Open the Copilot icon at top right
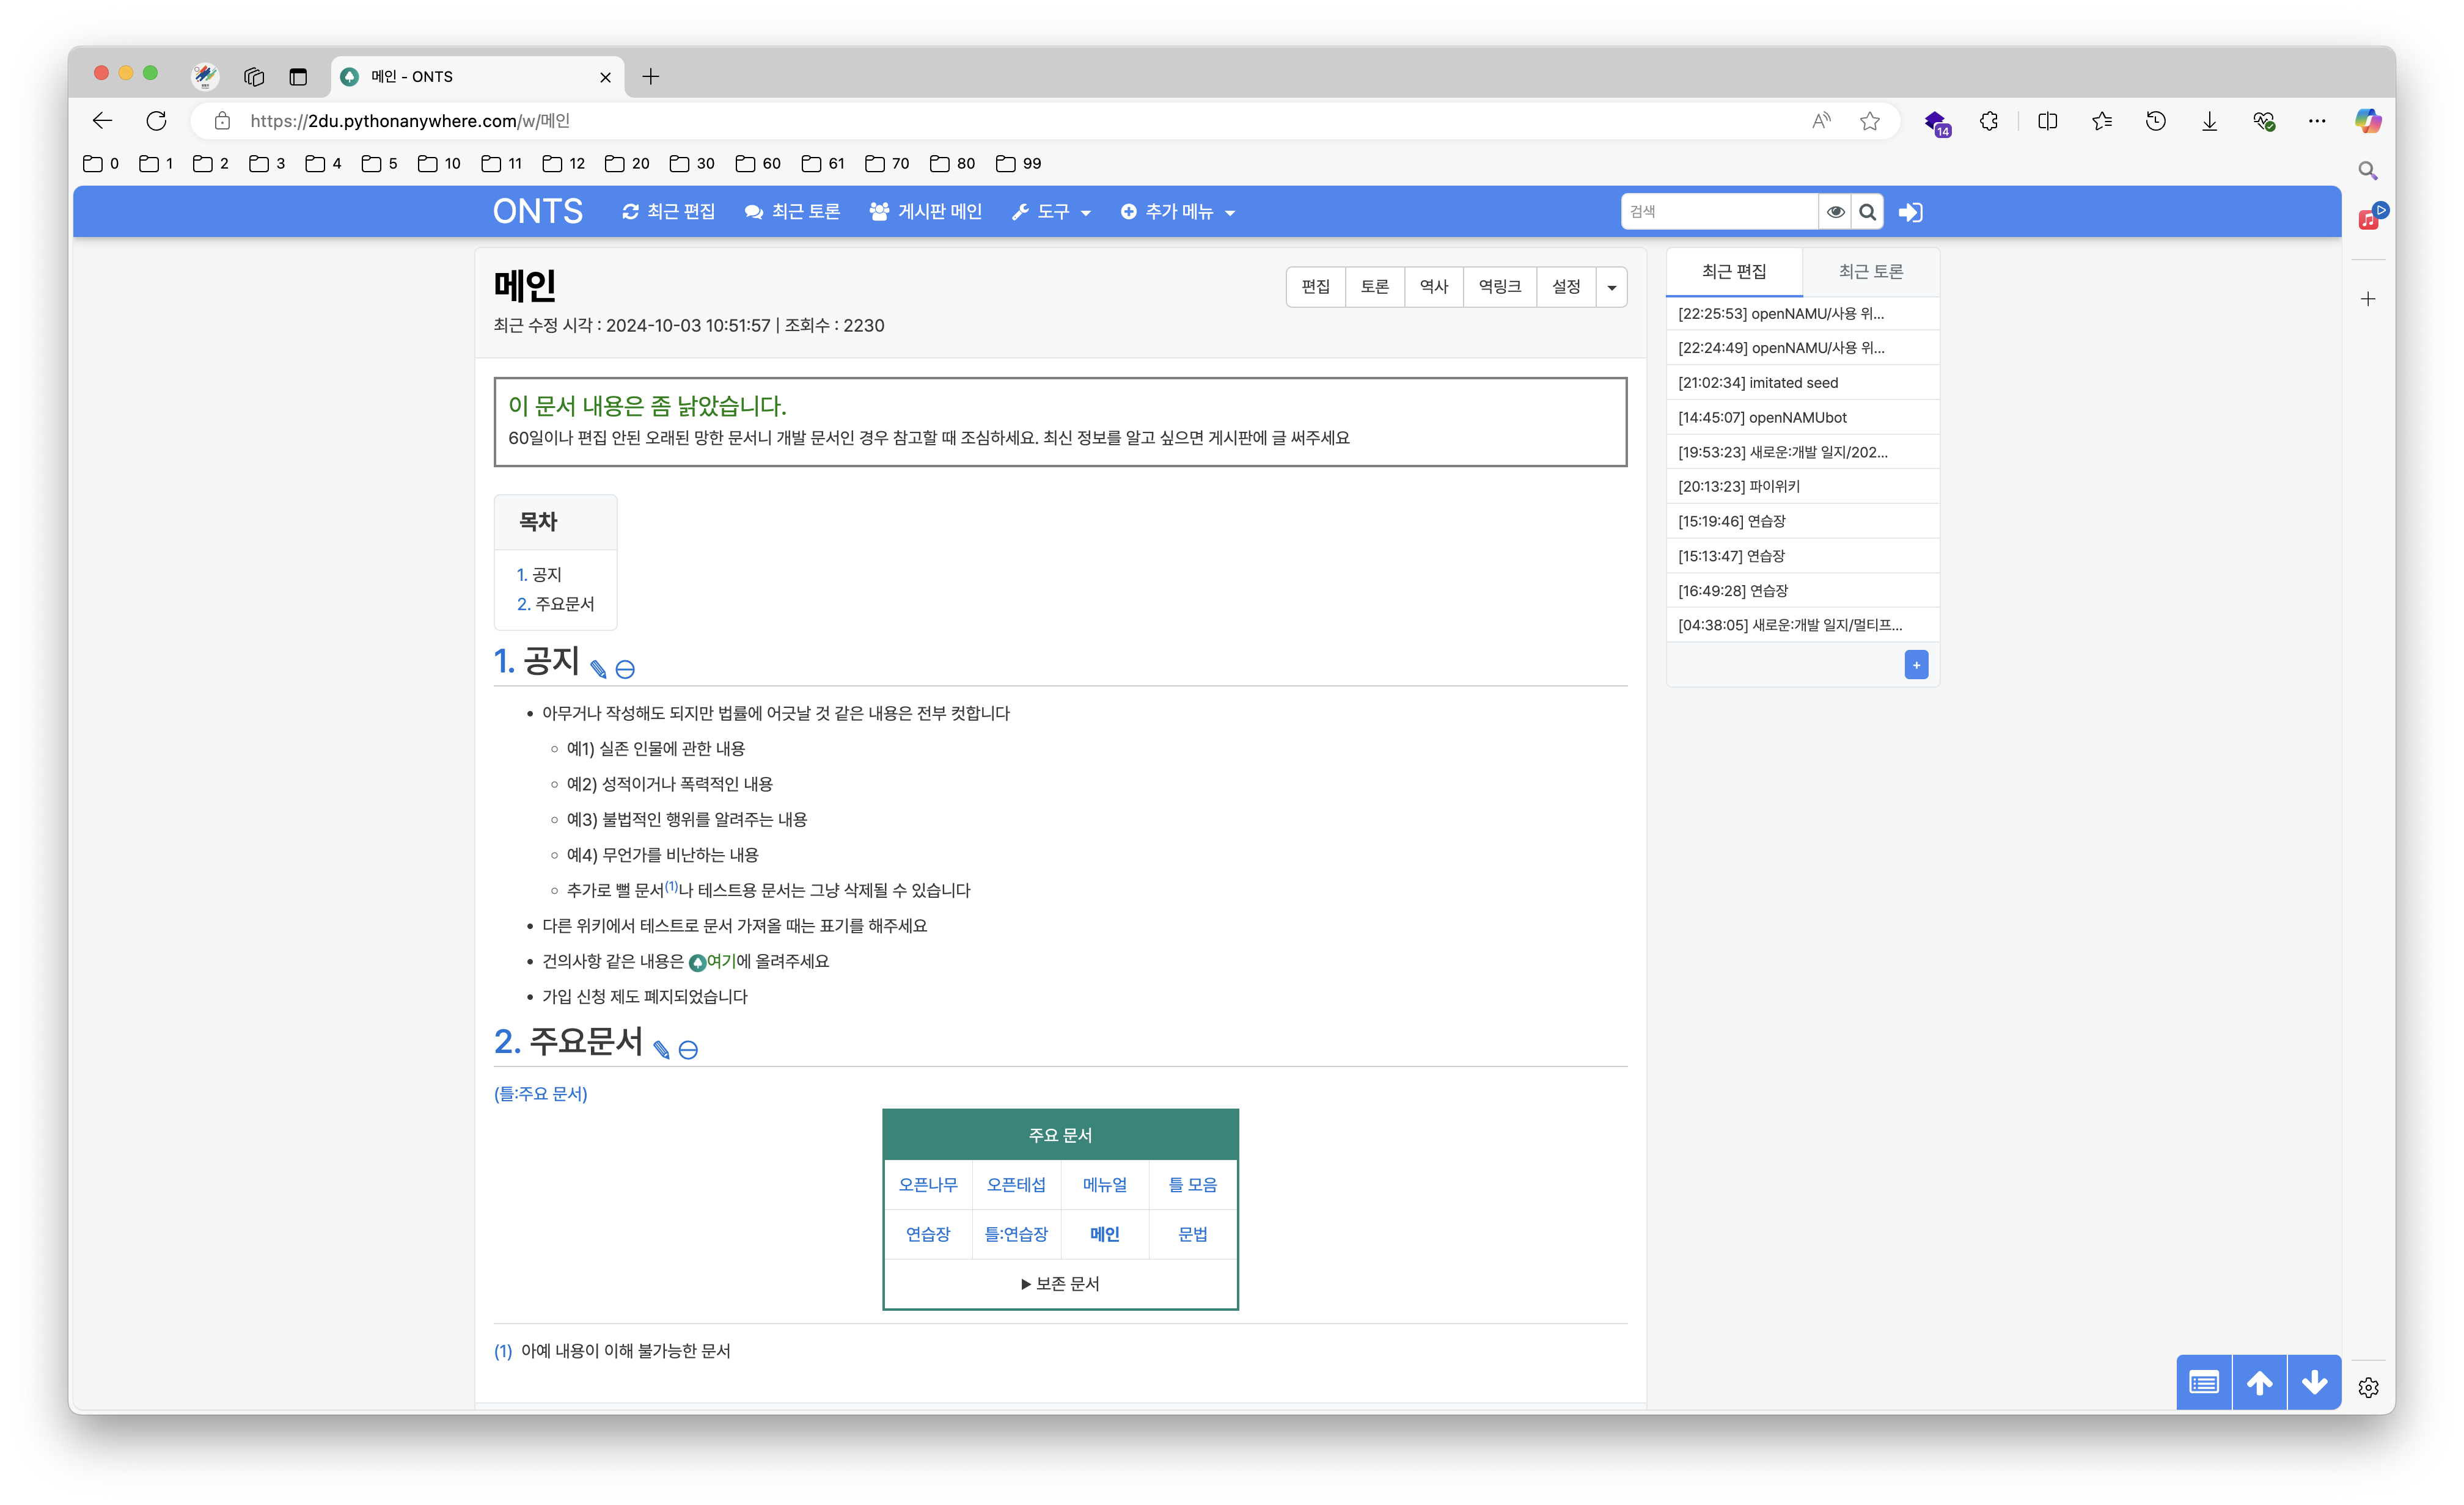The height and width of the screenshot is (1505, 2464). point(2367,121)
